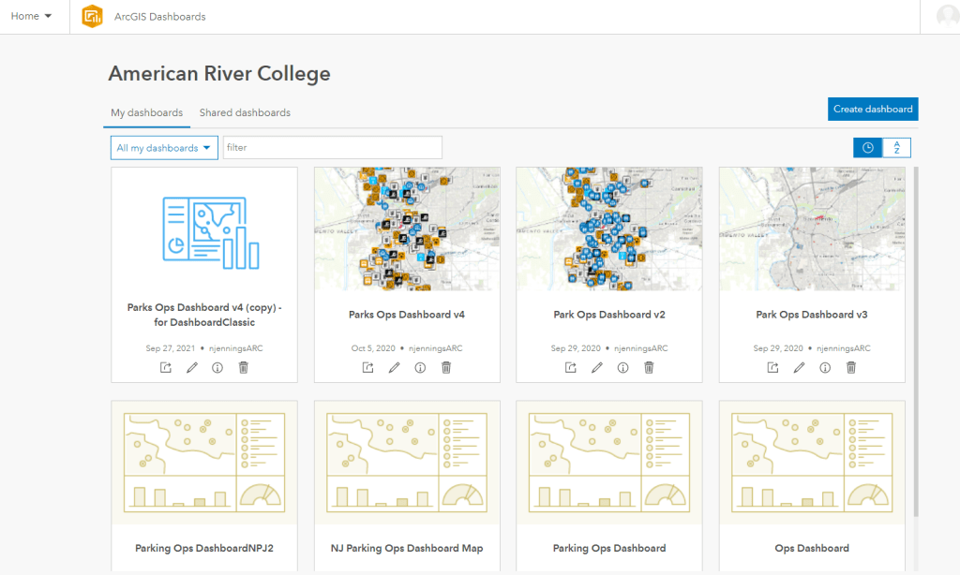The width and height of the screenshot is (960, 575).
Task: Delete Park Ops Dashboard v2 via trash icon
Action: [x=649, y=368]
